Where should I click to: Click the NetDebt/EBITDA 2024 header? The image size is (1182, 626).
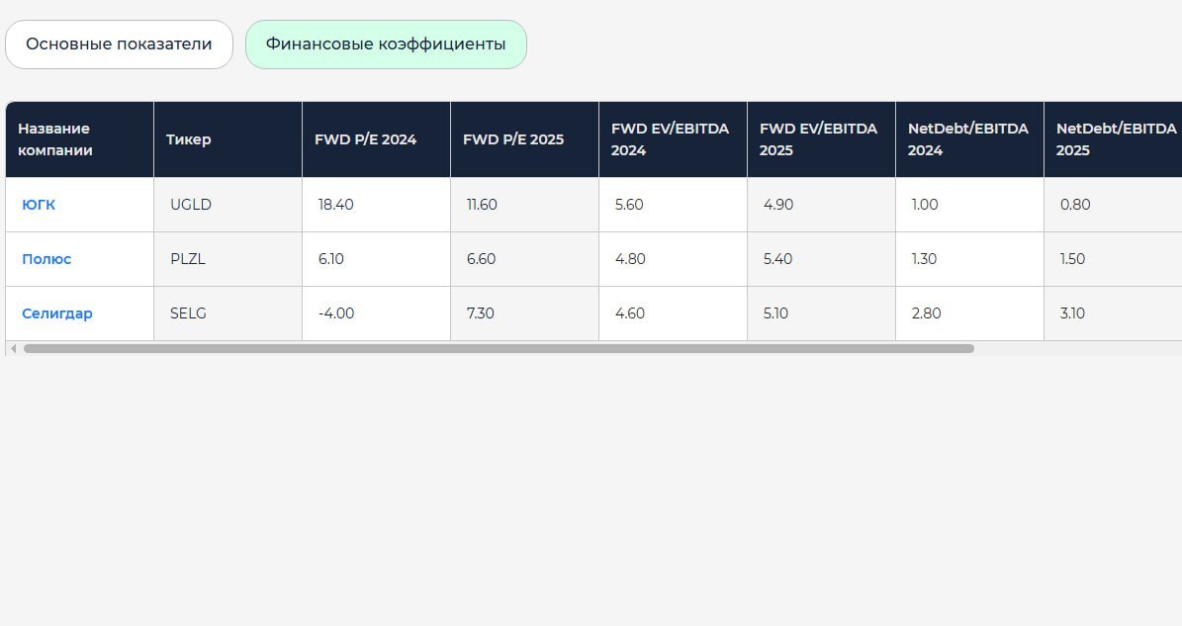coord(969,139)
